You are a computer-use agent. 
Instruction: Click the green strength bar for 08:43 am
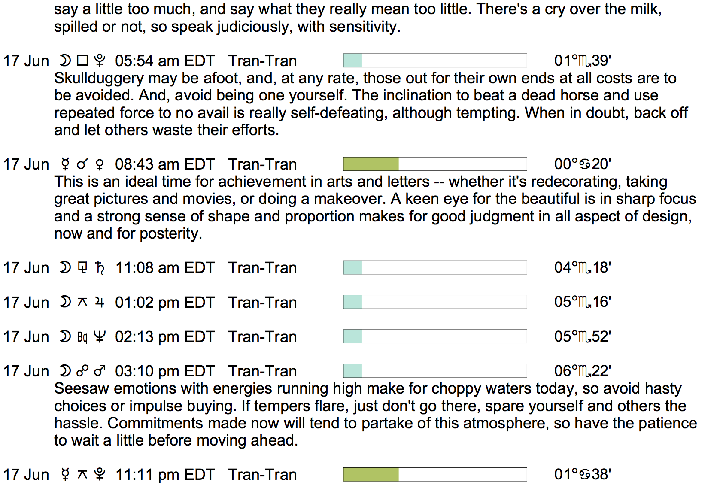pyautogui.click(x=371, y=164)
